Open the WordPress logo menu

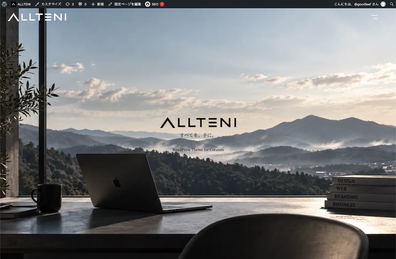pyautogui.click(x=4, y=4)
